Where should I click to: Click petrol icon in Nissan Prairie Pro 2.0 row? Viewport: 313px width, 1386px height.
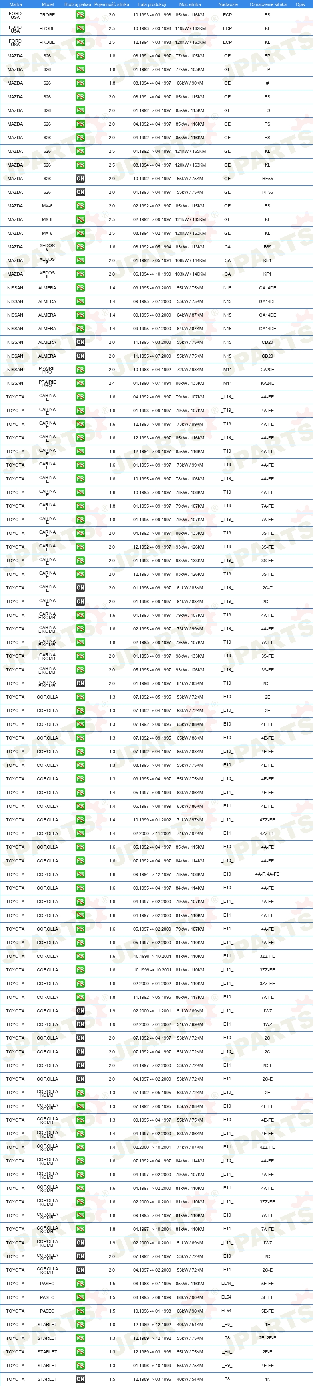point(80,370)
